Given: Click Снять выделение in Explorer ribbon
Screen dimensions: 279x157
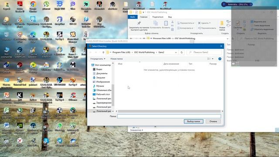Looking at the screenshot, I should point(260,25).
